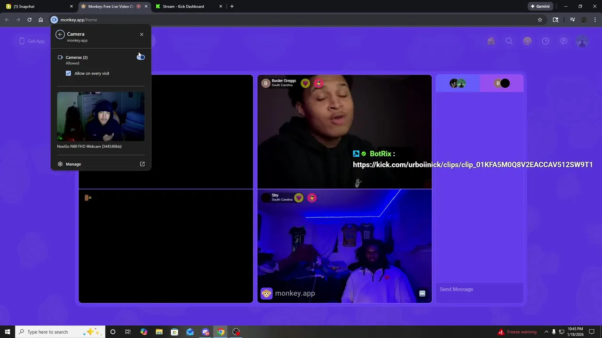Click the pink badge next to Shy
This screenshot has width=602, height=338.
[312, 198]
